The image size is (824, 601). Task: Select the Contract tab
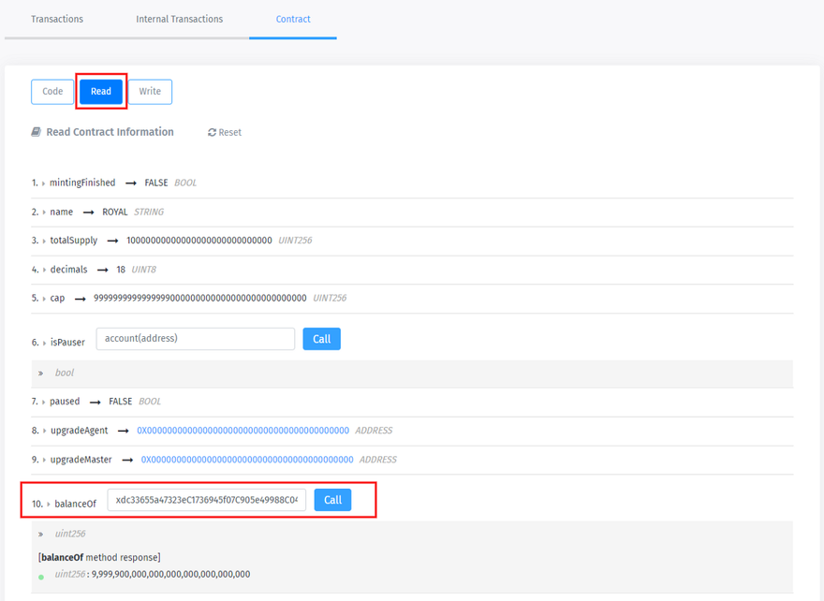tap(293, 19)
